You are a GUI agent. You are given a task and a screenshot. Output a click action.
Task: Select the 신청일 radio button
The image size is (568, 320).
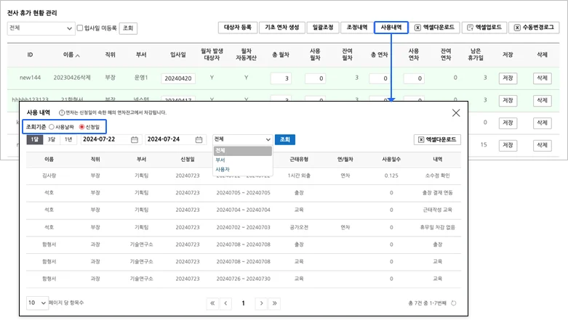84,127
